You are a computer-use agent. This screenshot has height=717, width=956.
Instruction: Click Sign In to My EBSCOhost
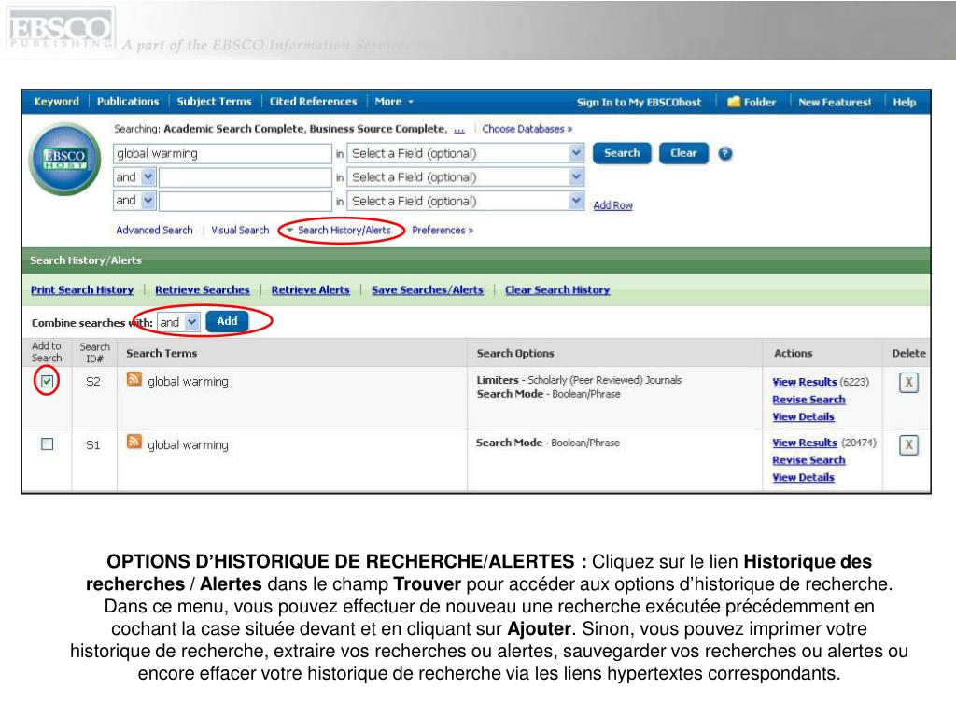(x=639, y=103)
